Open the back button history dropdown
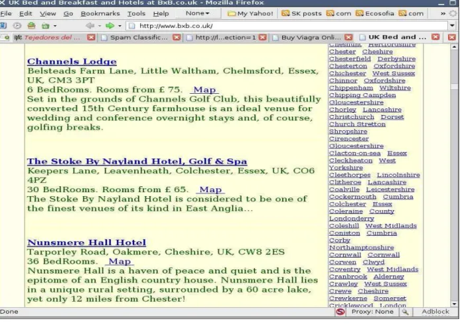Screen dimensions: 460x325 click(x=99, y=26)
